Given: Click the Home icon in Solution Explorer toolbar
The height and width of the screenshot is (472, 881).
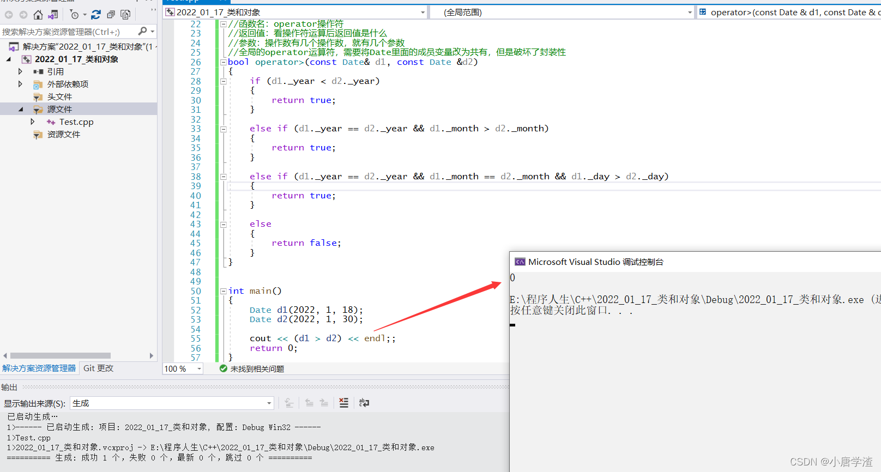Looking at the screenshot, I should click(x=38, y=15).
